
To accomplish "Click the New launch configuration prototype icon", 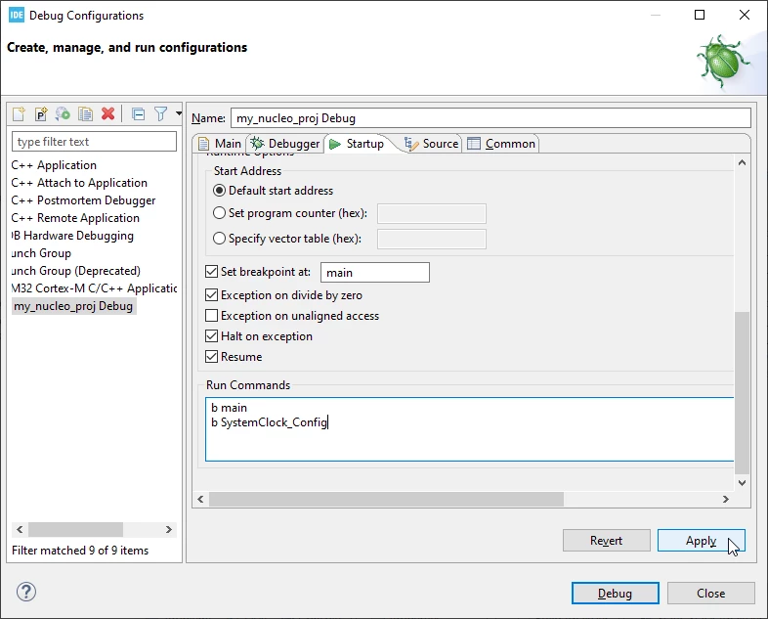I will [41, 114].
